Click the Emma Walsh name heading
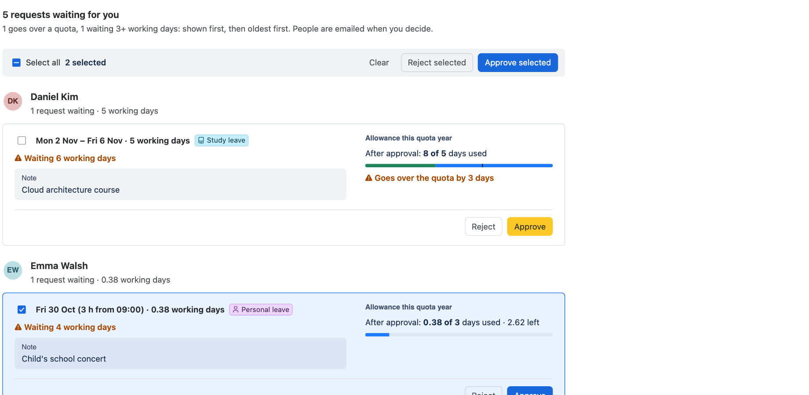The image size is (809, 395). (x=59, y=266)
